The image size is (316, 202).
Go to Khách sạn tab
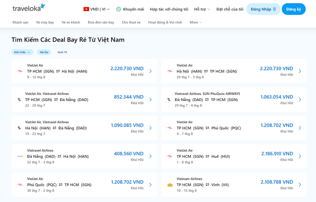[20, 22]
